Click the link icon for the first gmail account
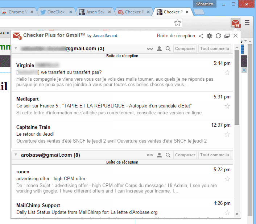 [150, 48]
